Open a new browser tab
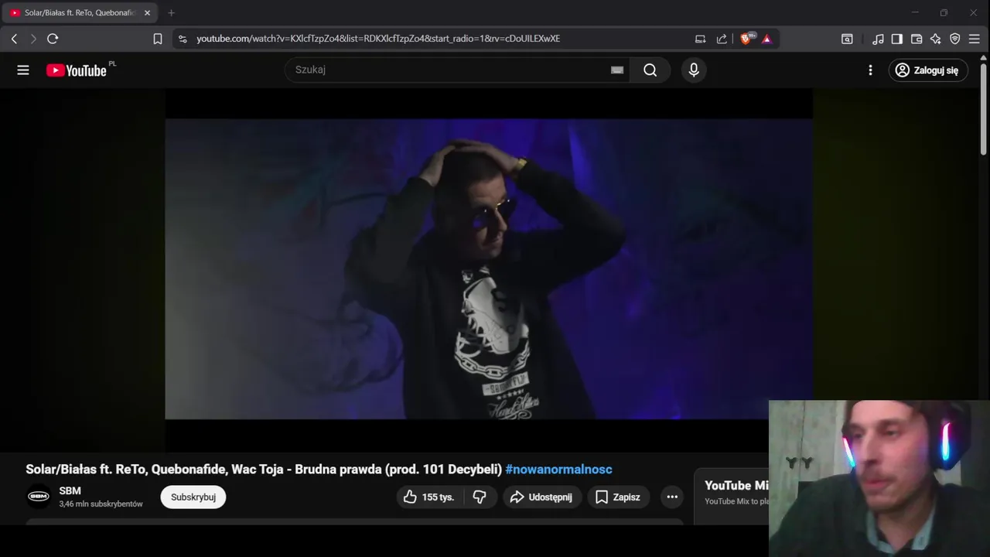The height and width of the screenshot is (557, 990). click(171, 13)
